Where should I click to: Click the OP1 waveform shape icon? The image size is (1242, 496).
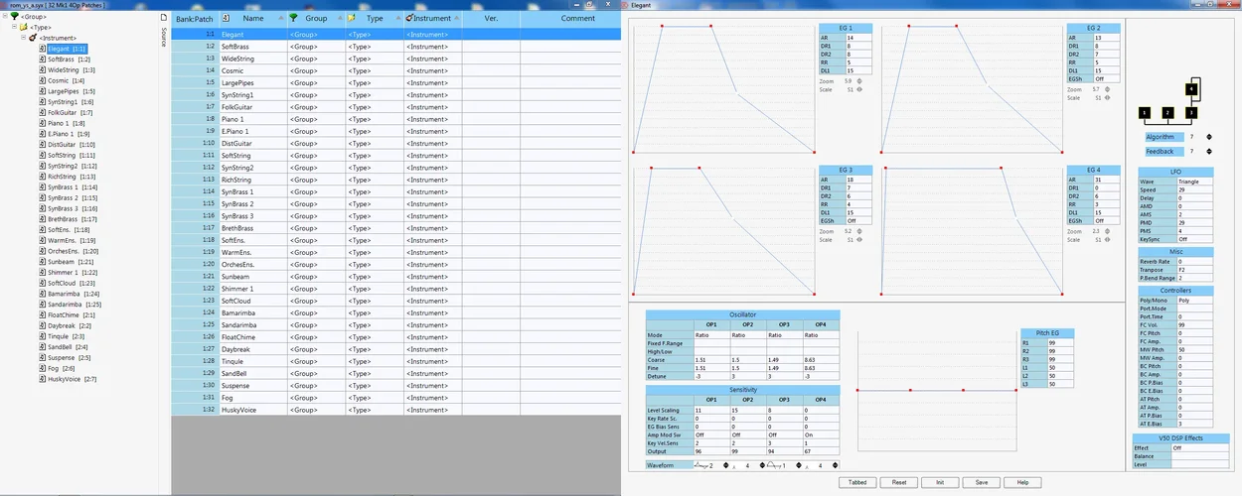[x=701, y=465]
